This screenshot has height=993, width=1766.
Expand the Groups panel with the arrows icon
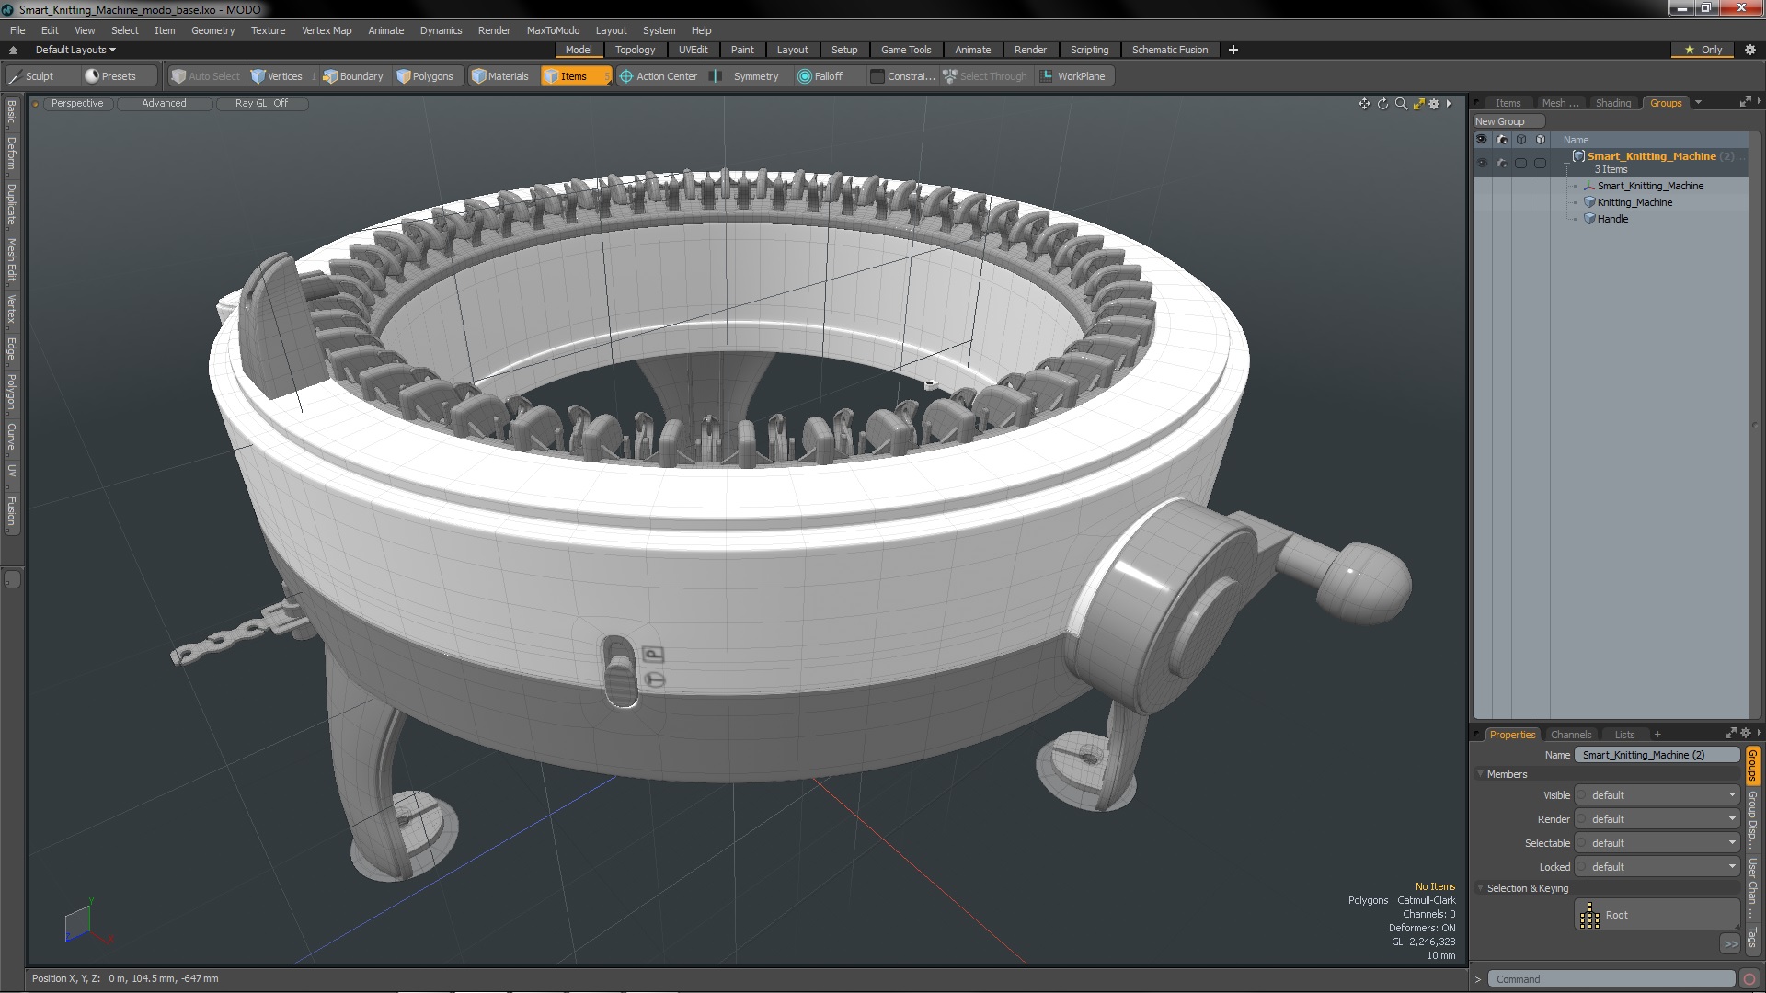click(x=1745, y=102)
